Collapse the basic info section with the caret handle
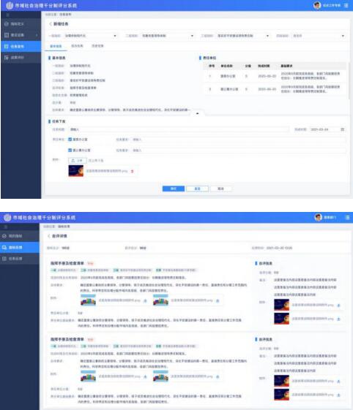The image size is (353, 410). coord(197,113)
